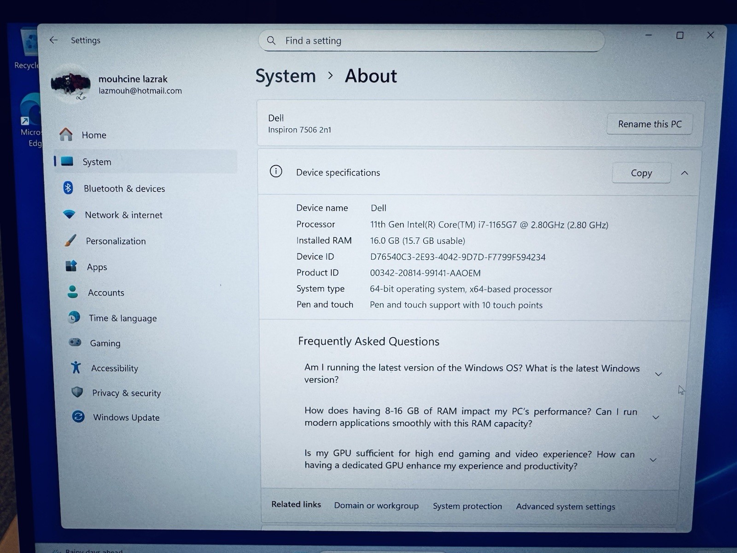Open Domain or workgroup link
737x553 pixels.
point(376,506)
